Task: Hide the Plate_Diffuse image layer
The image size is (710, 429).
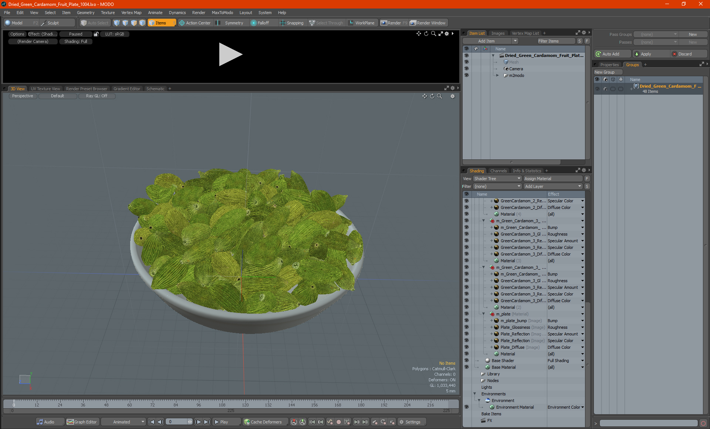Action: 466,347
